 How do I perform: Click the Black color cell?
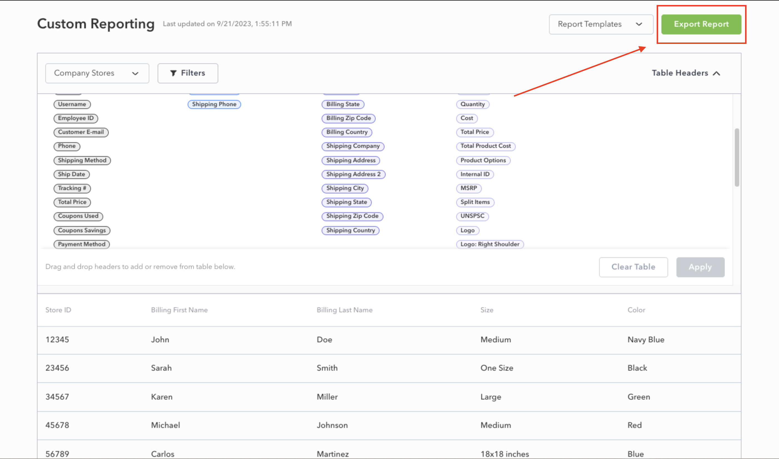(x=637, y=368)
